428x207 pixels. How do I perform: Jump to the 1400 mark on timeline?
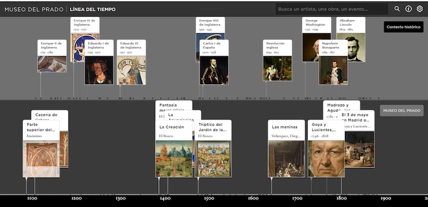165,198
